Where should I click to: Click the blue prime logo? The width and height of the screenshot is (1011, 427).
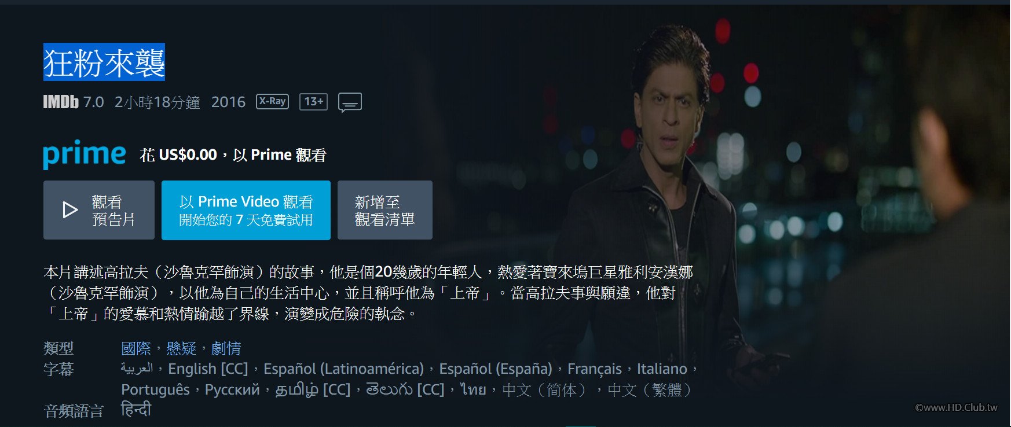pyautogui.click(x=85, y=154)
